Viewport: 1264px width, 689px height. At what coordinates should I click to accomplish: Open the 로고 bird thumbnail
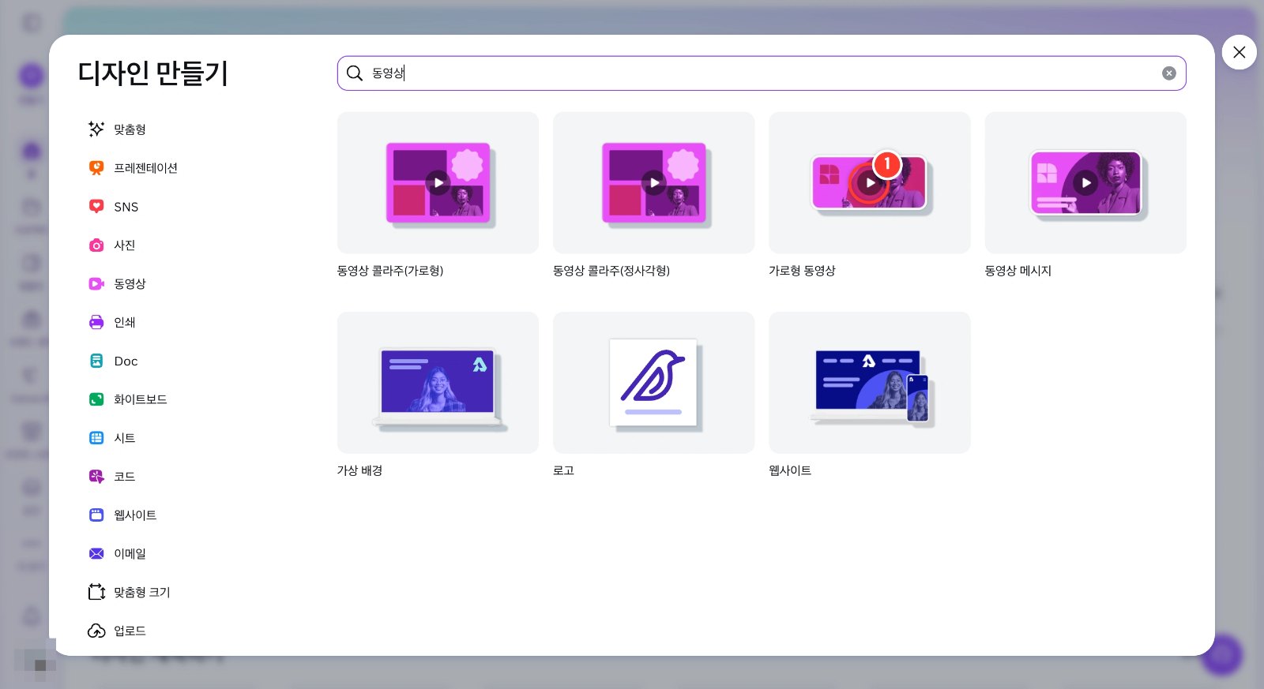(x=653, y=382)
